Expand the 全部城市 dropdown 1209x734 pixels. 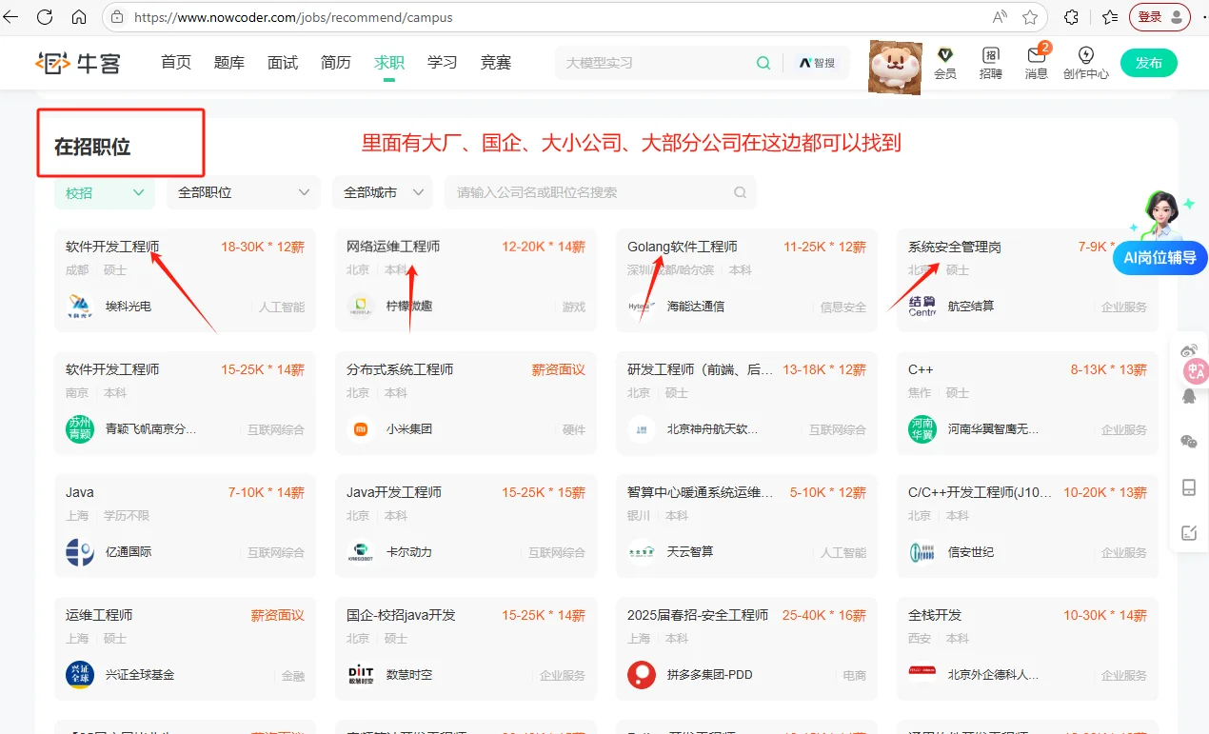pos(383,192)
